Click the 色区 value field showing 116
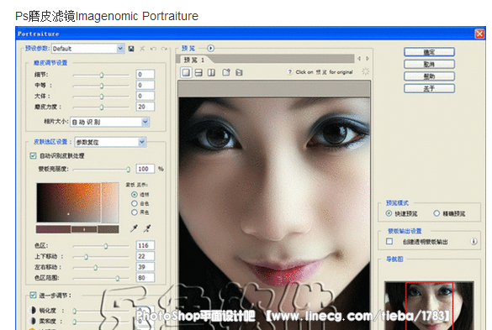The height and width of the screenshot is (330, 492). (145, 245)
